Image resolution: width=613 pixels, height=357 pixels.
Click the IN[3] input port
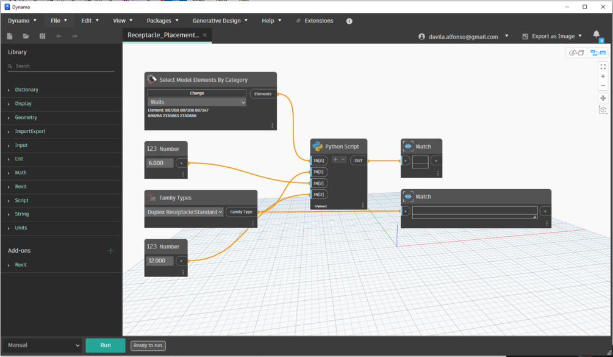point(318,194)
